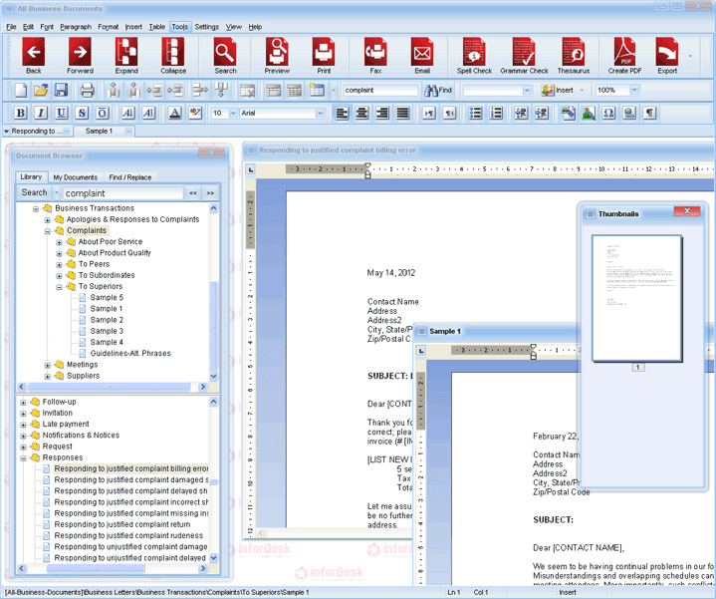Switch to Sample 1 document tab
Image resolution: width=716 pixels, height=599 pixels.
[100, 132]
